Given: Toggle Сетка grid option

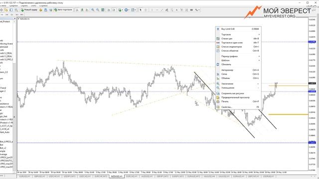Looking at the screenshot, I should point(238,74).
